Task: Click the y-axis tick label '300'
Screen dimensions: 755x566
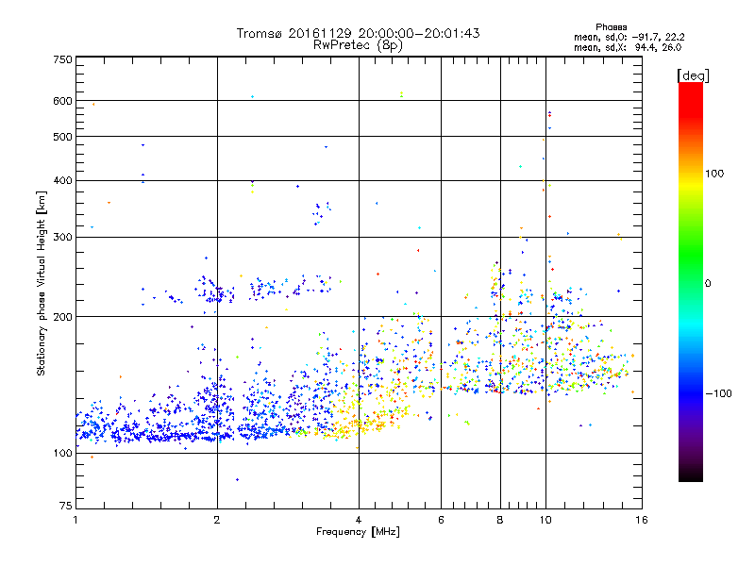Action: (x=63, y=237)
